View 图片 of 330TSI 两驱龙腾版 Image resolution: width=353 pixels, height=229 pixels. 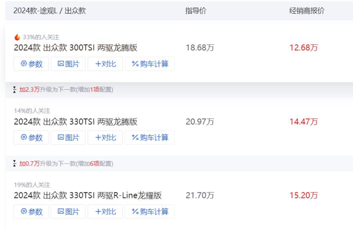point(68,137)
